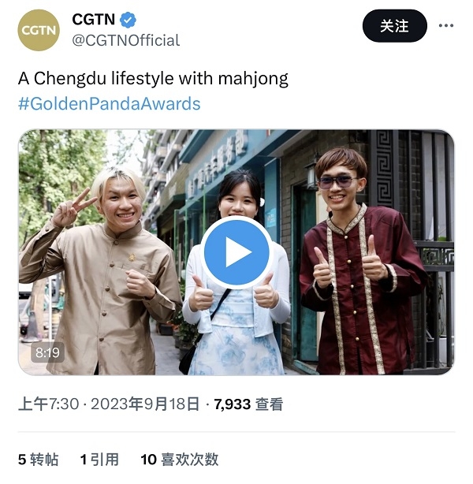Click the tweet text about Chengdu mahjong
The image size is (473, 484).
click(x=153, y=78)
